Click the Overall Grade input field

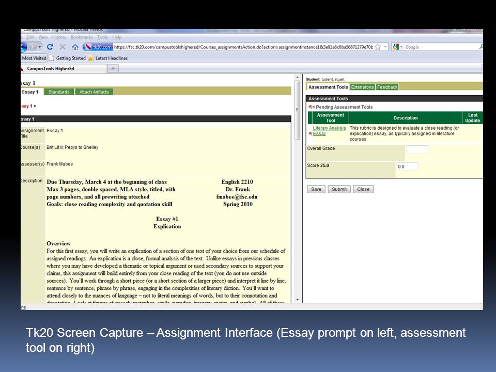tap(417, 149)
